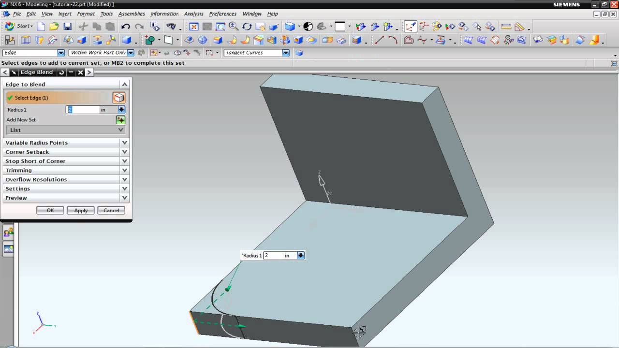Screen dimensions: 619x348
Task: Open the Assemblies menu
Action: (132, 14)
